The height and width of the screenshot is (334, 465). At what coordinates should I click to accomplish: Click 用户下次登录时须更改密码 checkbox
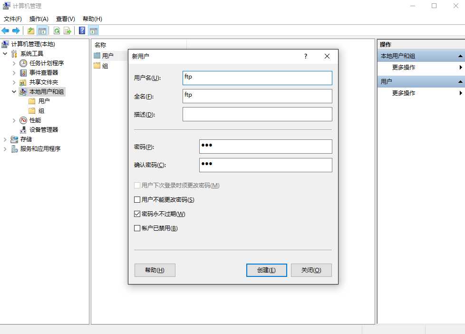click(x=137, y=185)
